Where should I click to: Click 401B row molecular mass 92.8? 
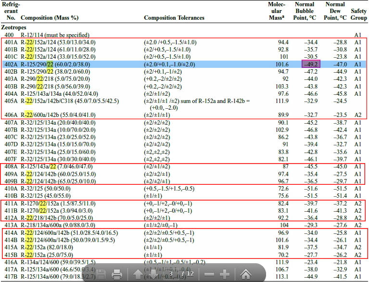[283, 50]
